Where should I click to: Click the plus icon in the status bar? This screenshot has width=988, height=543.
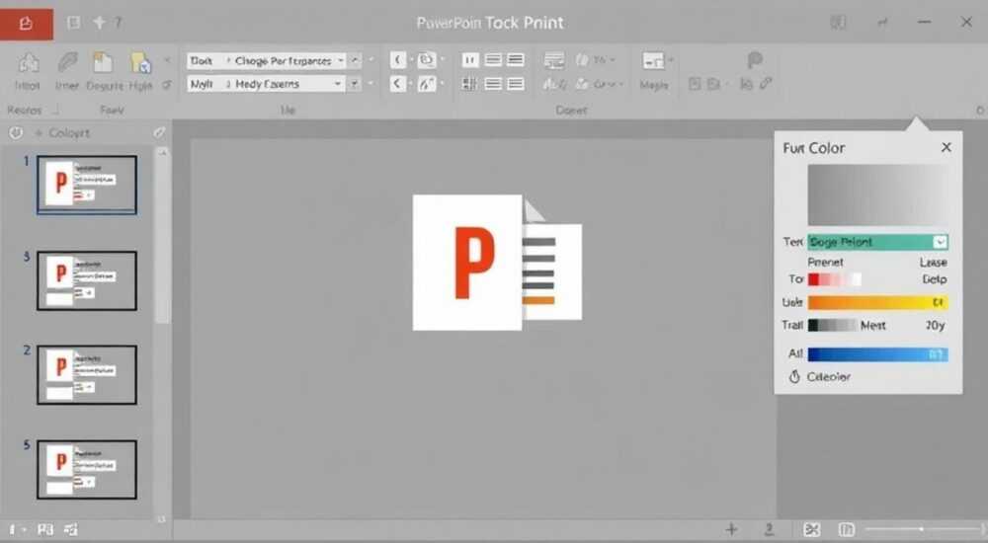point(731,529)
